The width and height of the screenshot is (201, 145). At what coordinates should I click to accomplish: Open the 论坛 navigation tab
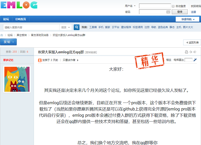pos(6,19)
